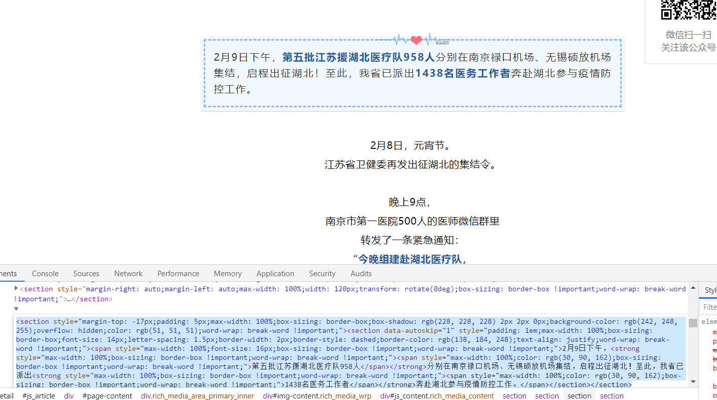
Task: Click the highlighted section breadcrumb item
Action: coord(580,395)
